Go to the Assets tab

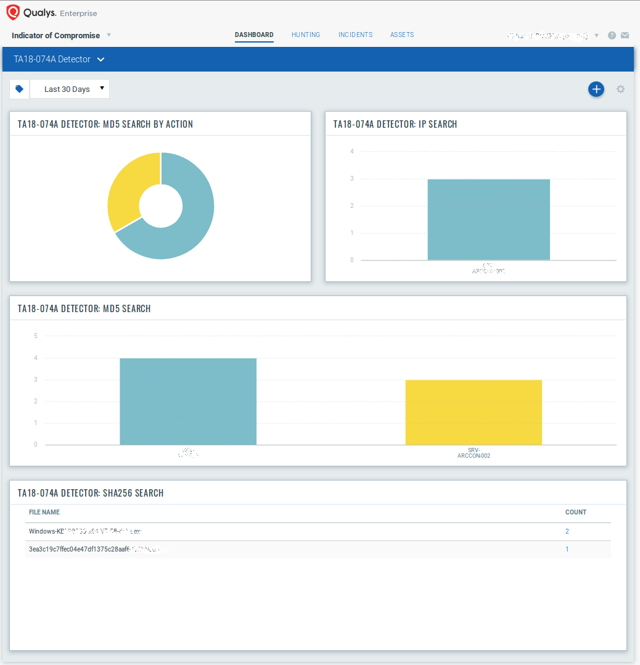click(402, 35)
